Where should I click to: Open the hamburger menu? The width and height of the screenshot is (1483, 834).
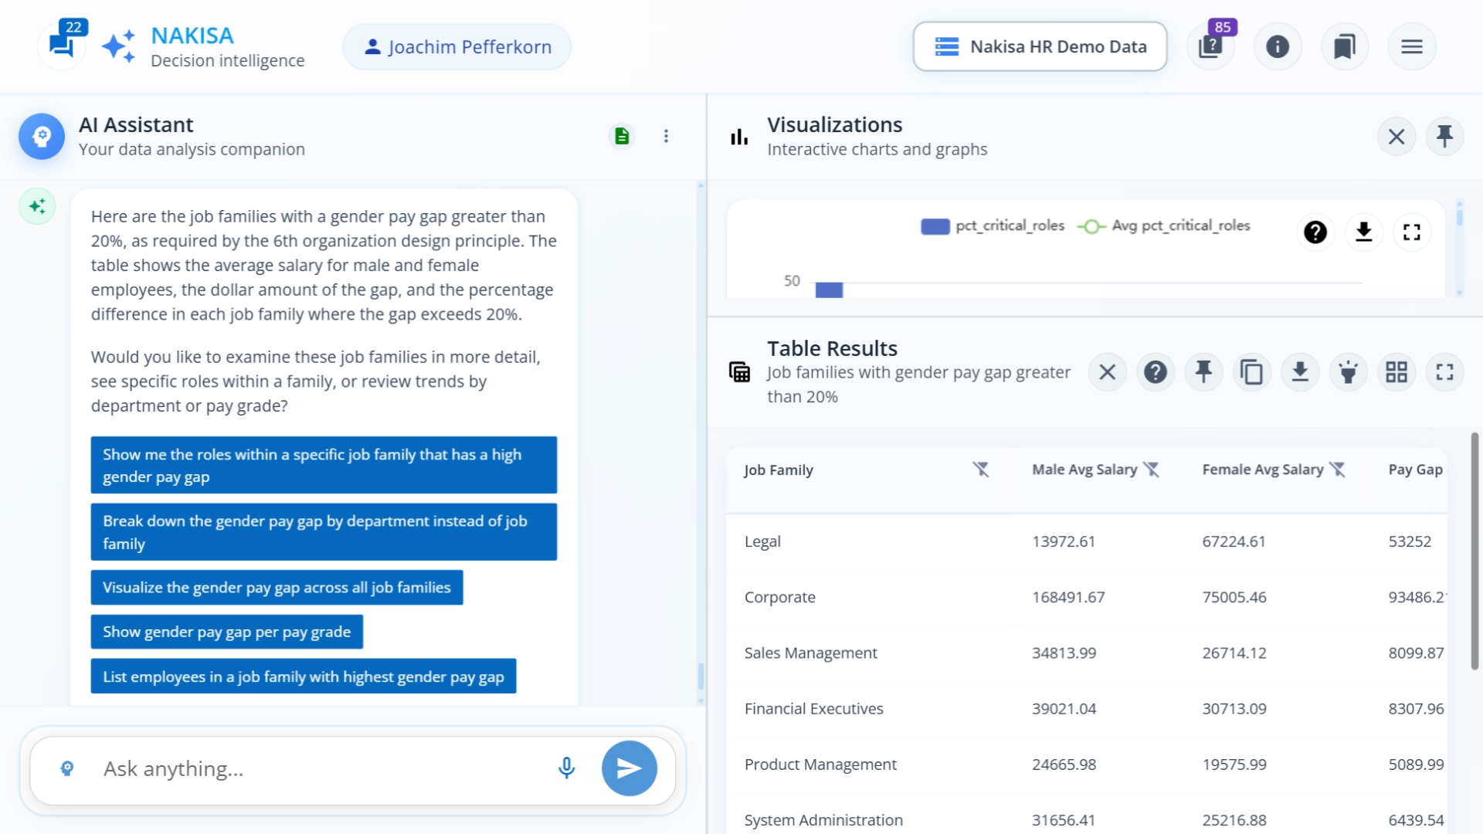1412,46
